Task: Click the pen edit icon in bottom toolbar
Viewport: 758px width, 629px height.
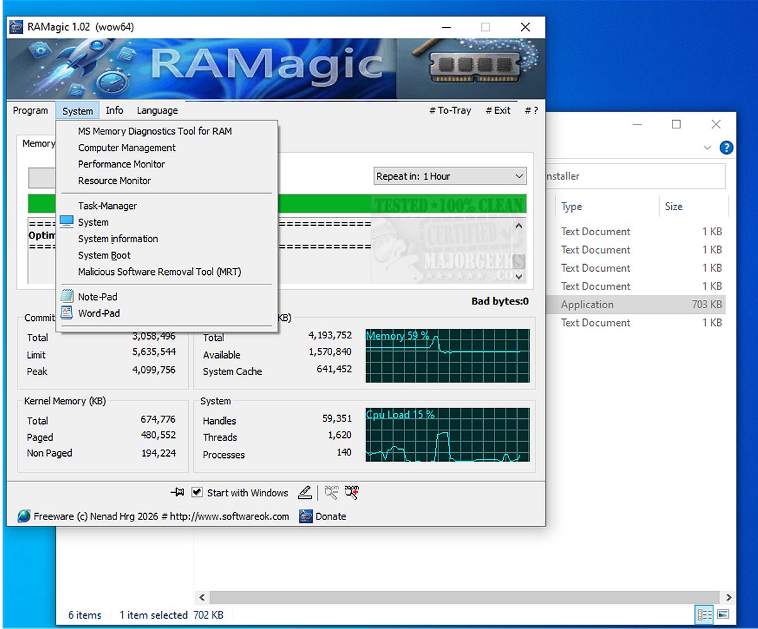Action: pyautogui.click(x=305, y=493)
